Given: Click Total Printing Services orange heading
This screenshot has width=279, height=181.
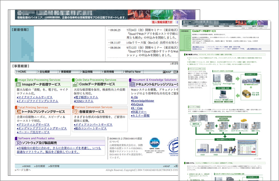Looking at the screenshot, I should click(33, 107).
